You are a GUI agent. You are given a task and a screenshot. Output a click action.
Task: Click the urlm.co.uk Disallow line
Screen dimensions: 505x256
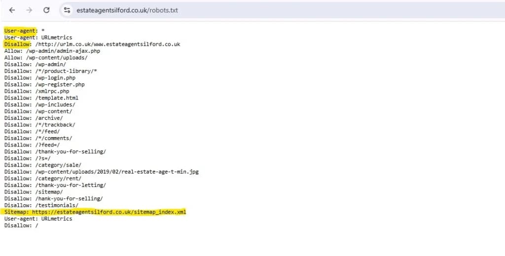coord(92,44)
